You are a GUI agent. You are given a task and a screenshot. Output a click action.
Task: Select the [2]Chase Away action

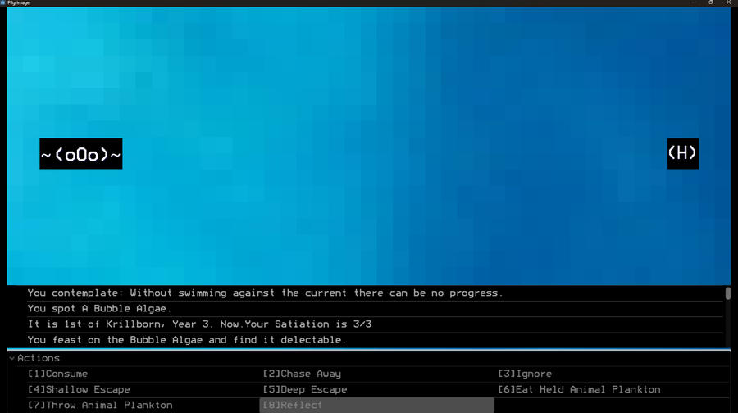302,374
